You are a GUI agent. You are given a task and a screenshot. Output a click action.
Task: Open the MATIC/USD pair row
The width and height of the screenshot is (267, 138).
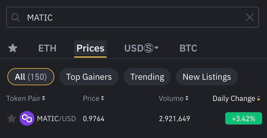(133, 118)
